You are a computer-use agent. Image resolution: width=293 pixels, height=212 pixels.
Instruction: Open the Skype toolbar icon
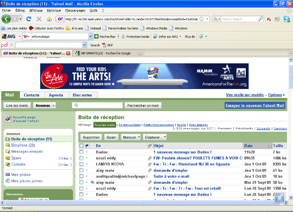pos(286,19)
